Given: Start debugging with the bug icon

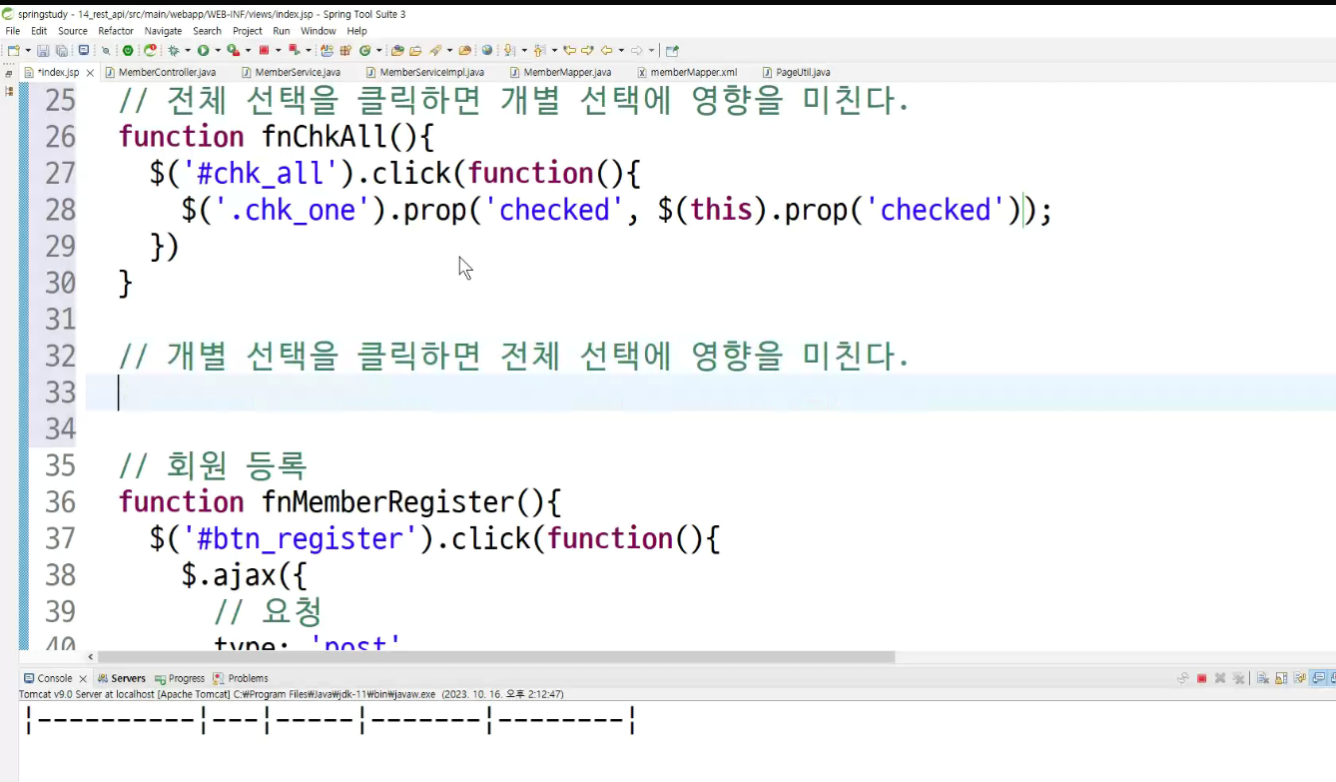Looking at the screenshot, I should [x=174, y=50].
